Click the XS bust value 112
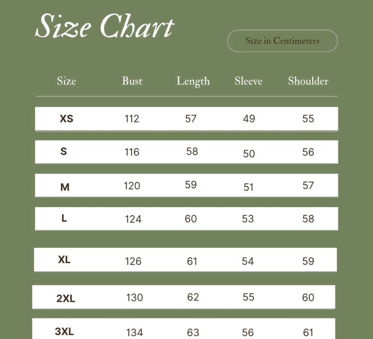 pyautogui.click(x=132, y=119)
